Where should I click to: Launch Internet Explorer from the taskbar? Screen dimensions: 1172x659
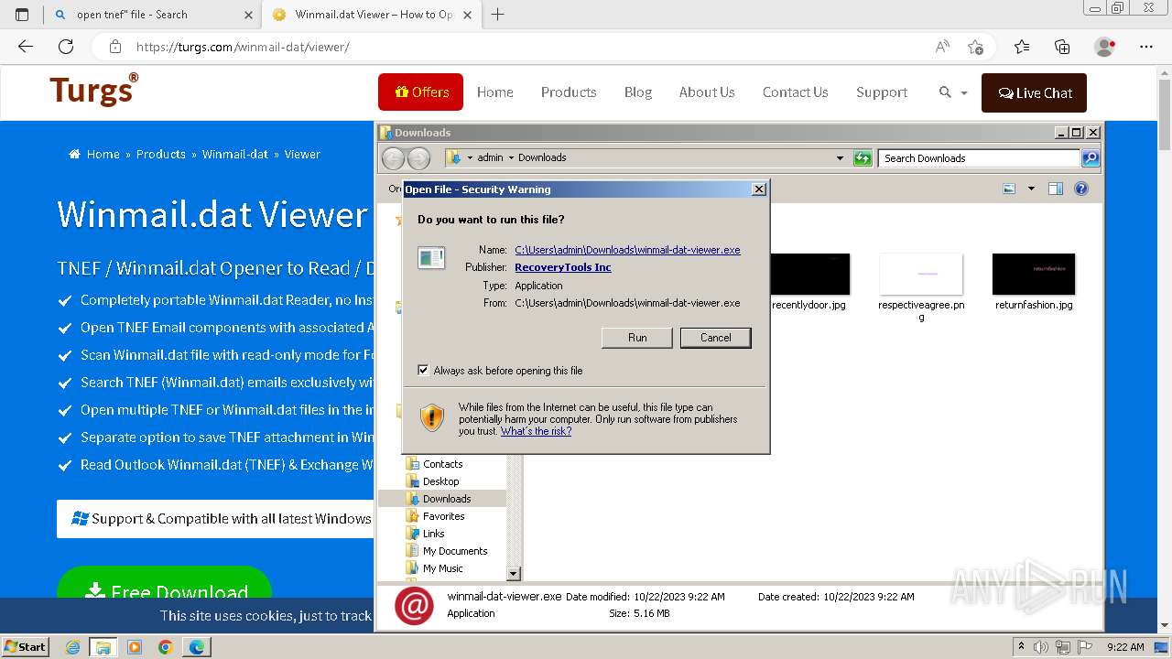pyautogui.click(x=72, y=647)
